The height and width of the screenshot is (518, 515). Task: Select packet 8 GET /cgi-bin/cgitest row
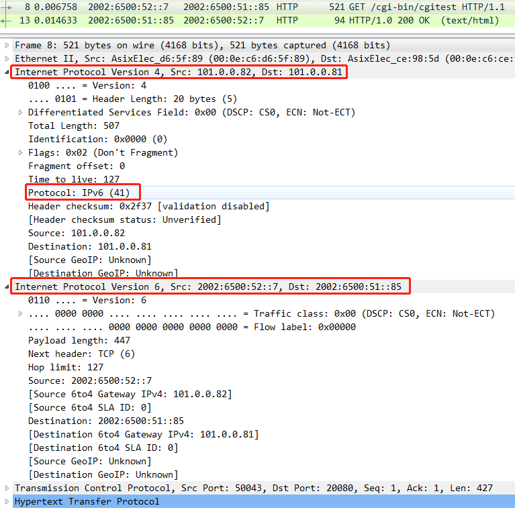269,7
